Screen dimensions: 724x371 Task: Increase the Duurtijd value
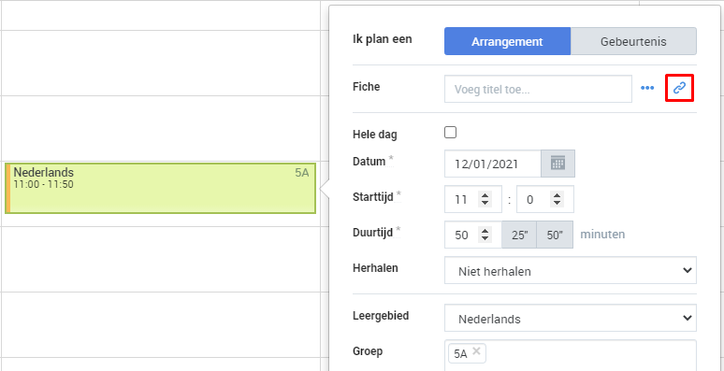coord(485,231)
